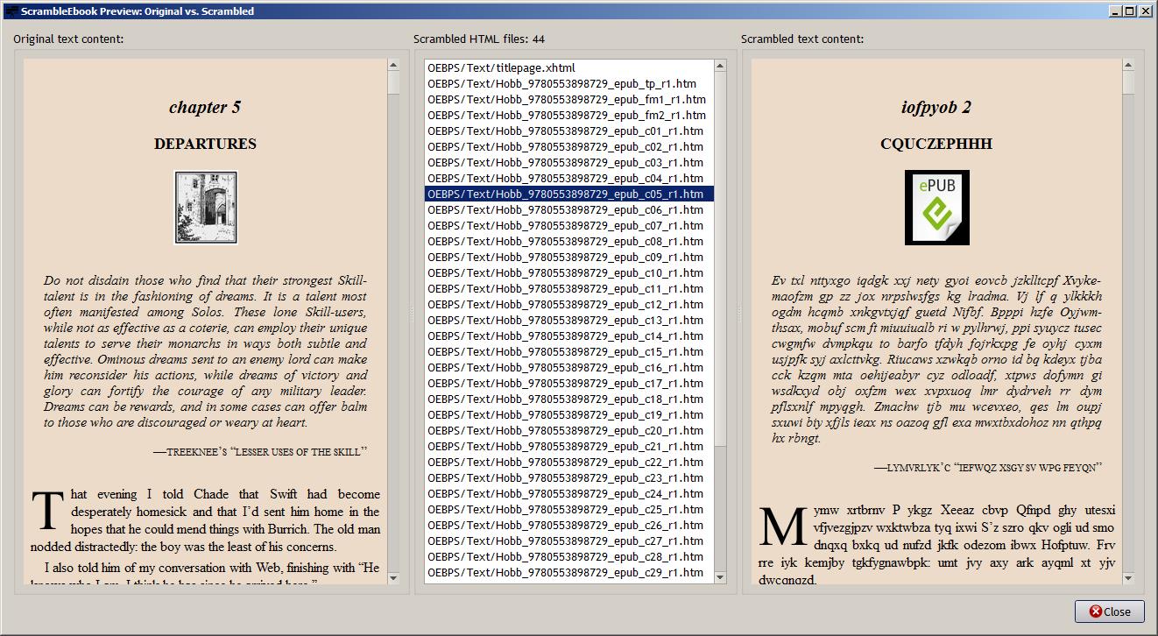Click the scrambled 'iofpyob 2' heading
1158x636 pixels.
tap(936, 108)
